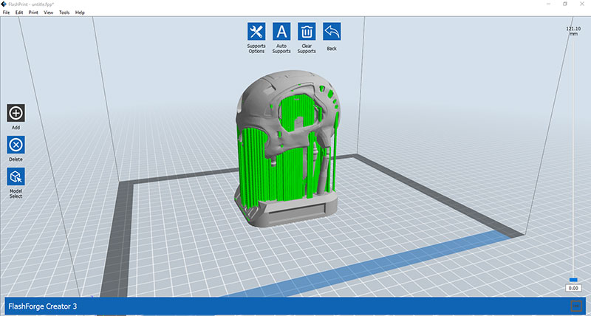
Task: Minimize the FlashPrint window
Action: (547, 4)
